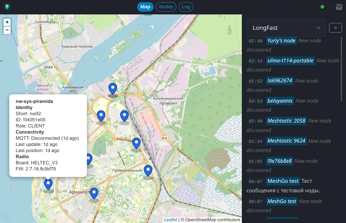Select marker partly hidden behind popup edge

pos(89,159)
